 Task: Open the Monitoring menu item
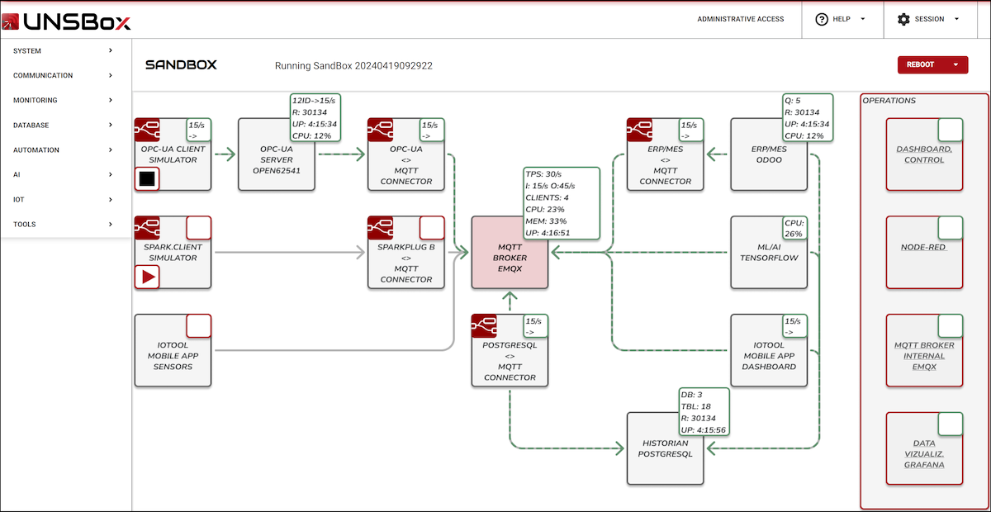[x=36, y=101]
